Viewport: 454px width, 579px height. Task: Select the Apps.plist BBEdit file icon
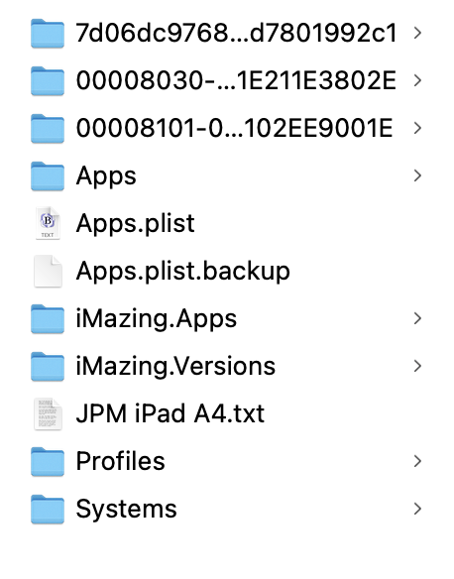pos(48,223)
